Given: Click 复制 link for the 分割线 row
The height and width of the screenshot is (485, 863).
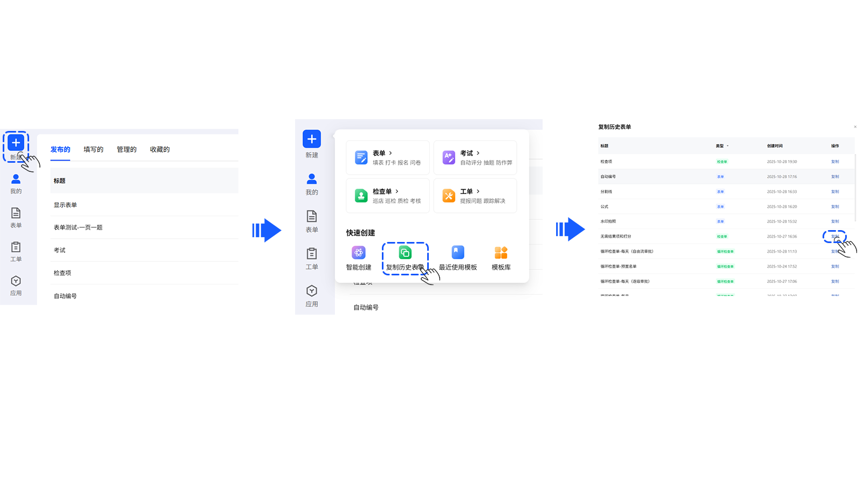Looking at the screenshot, I should [x=835, y=191].
